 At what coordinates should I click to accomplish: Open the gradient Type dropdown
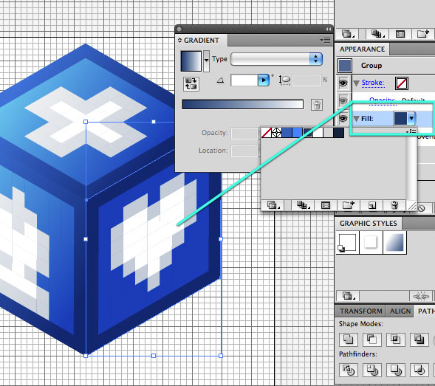[276, 59]
